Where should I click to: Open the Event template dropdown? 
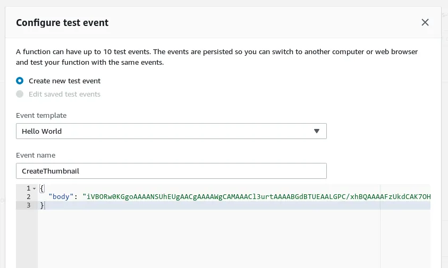[171, 131]
